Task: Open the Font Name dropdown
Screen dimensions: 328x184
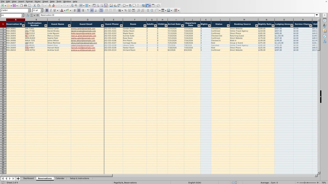Action: [29, 10]
